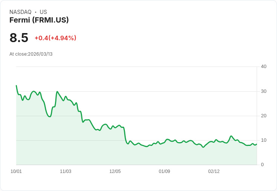The width and height of the screenshot is (277, 191).
Task: Open the Fermi (FRMI.US) stock title
Action: tap(39, 20)
